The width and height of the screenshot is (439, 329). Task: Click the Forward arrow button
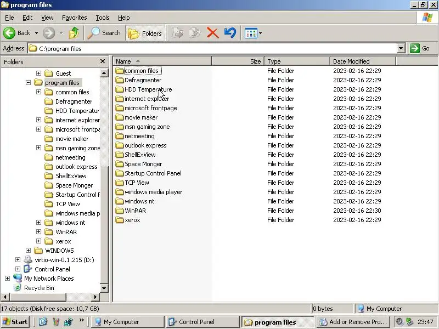[49, 33]
